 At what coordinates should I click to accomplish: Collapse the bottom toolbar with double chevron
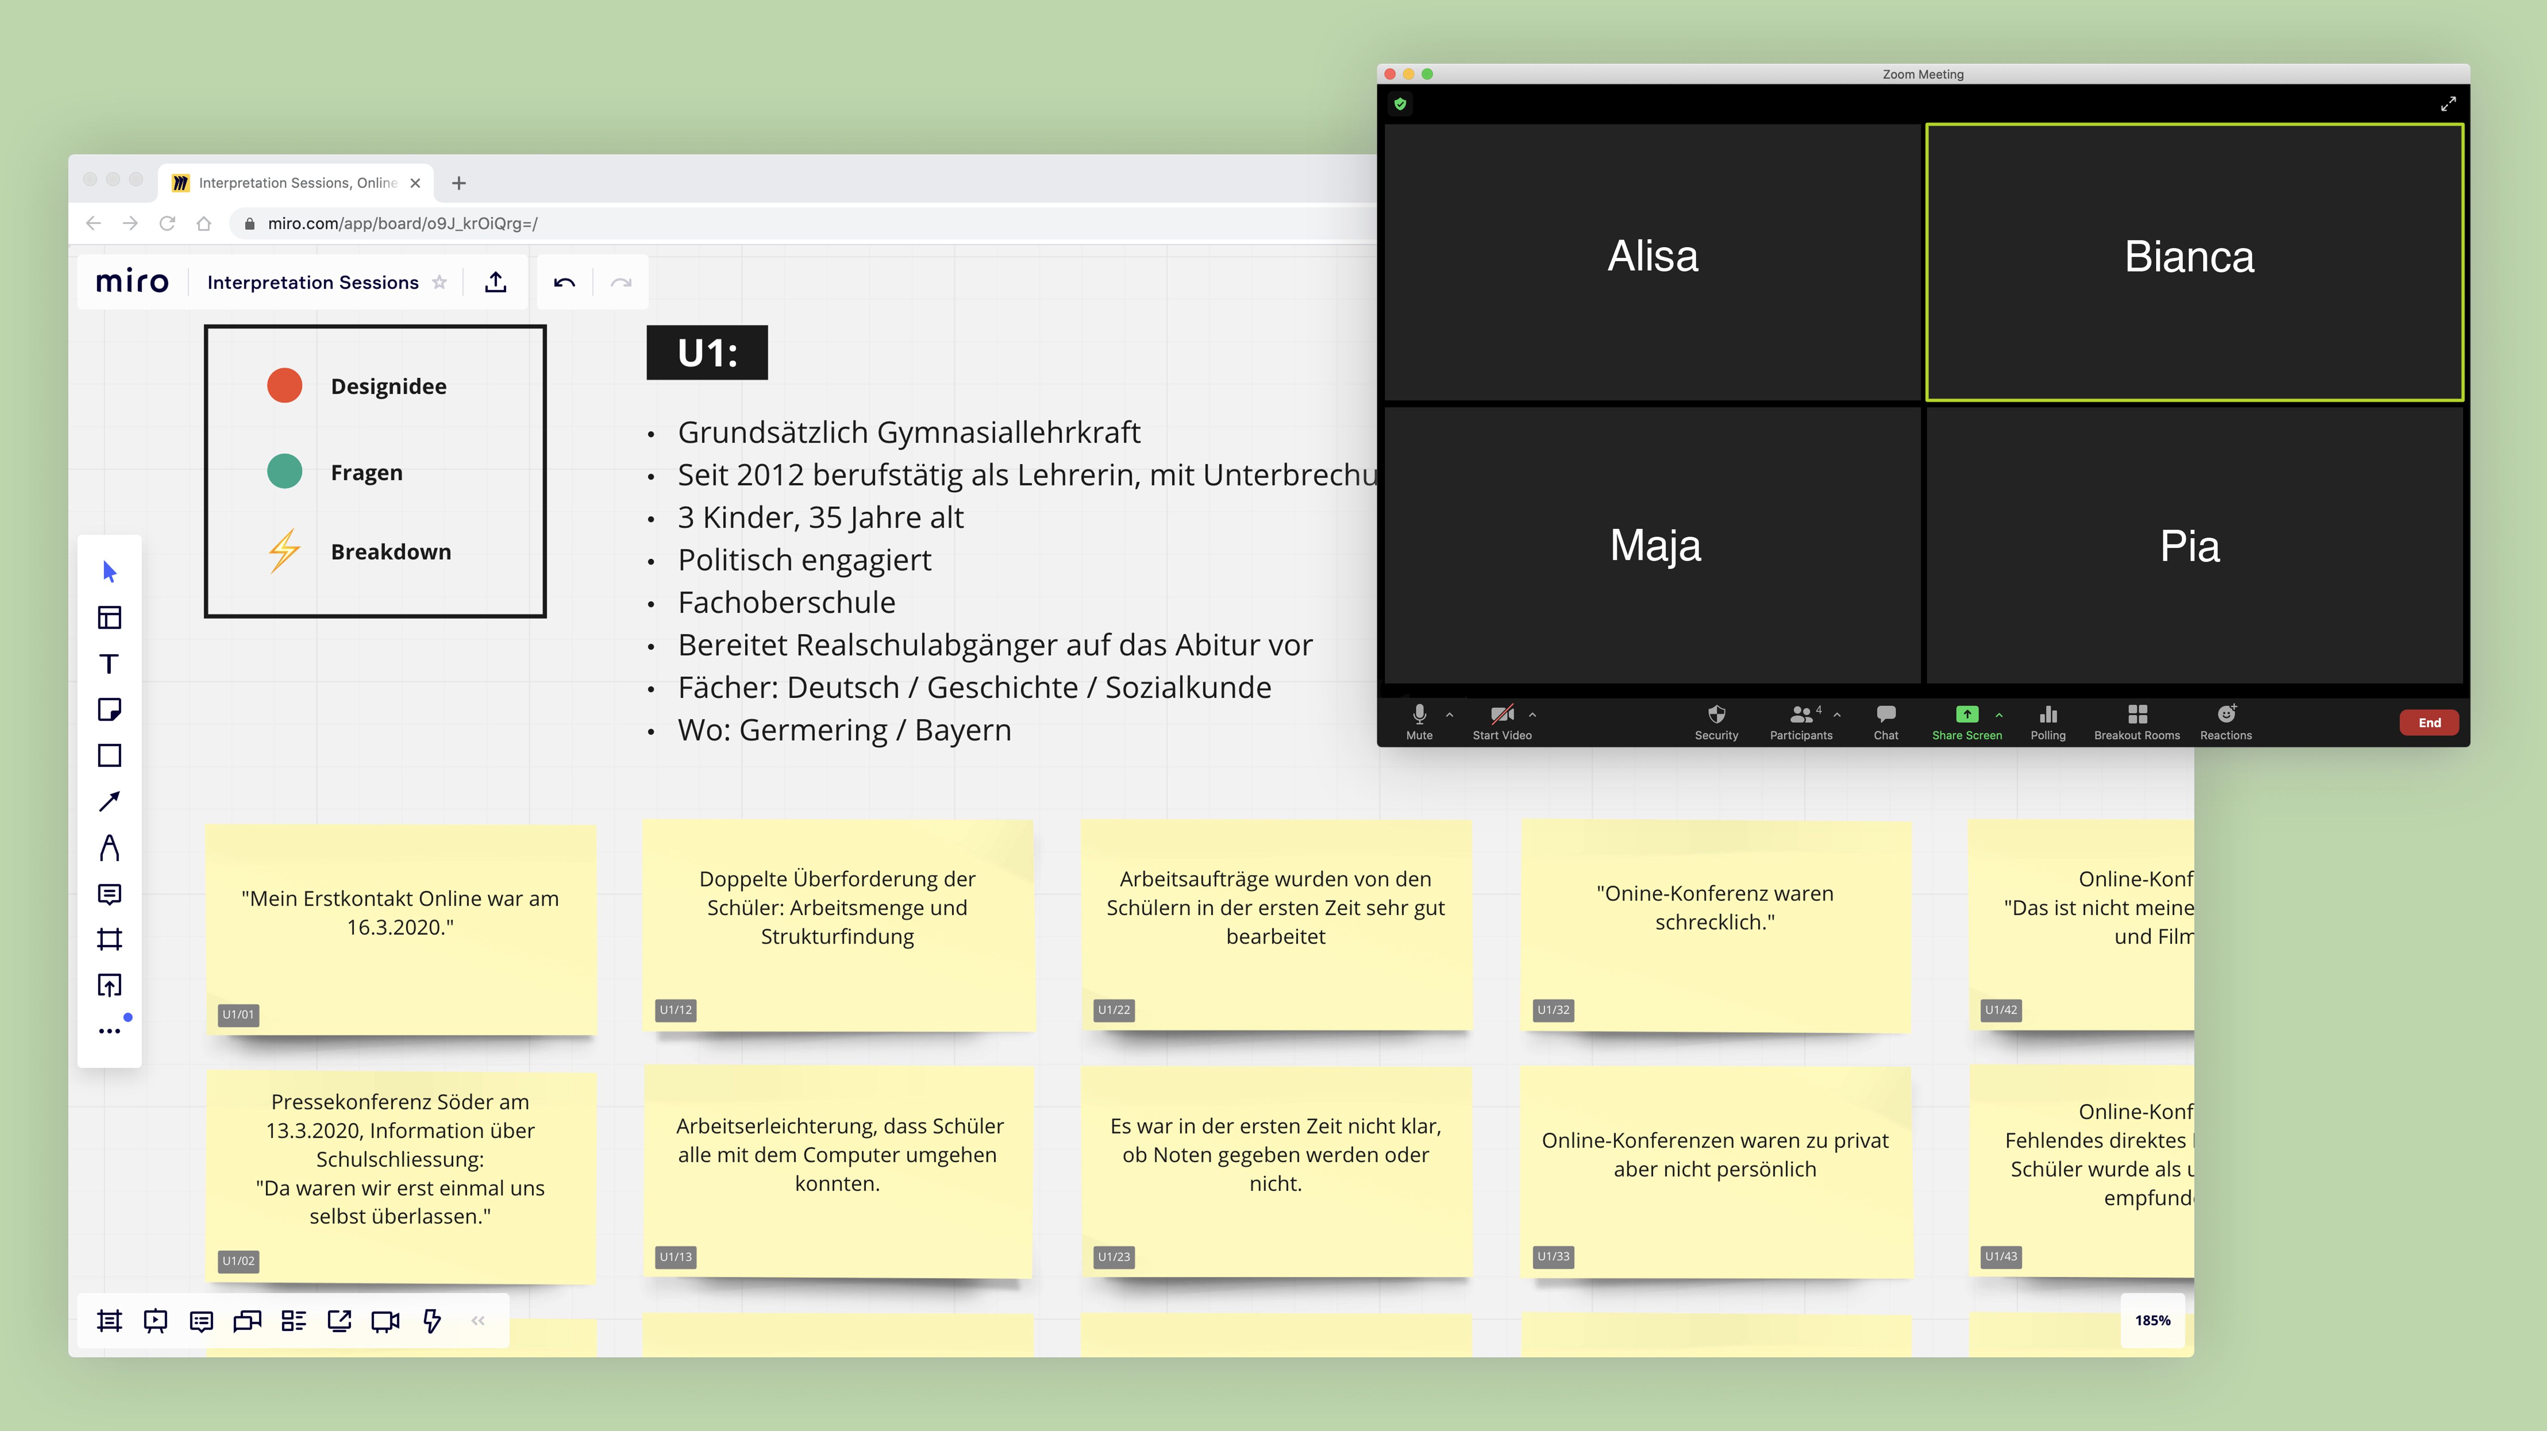(x=478, y=1320)
